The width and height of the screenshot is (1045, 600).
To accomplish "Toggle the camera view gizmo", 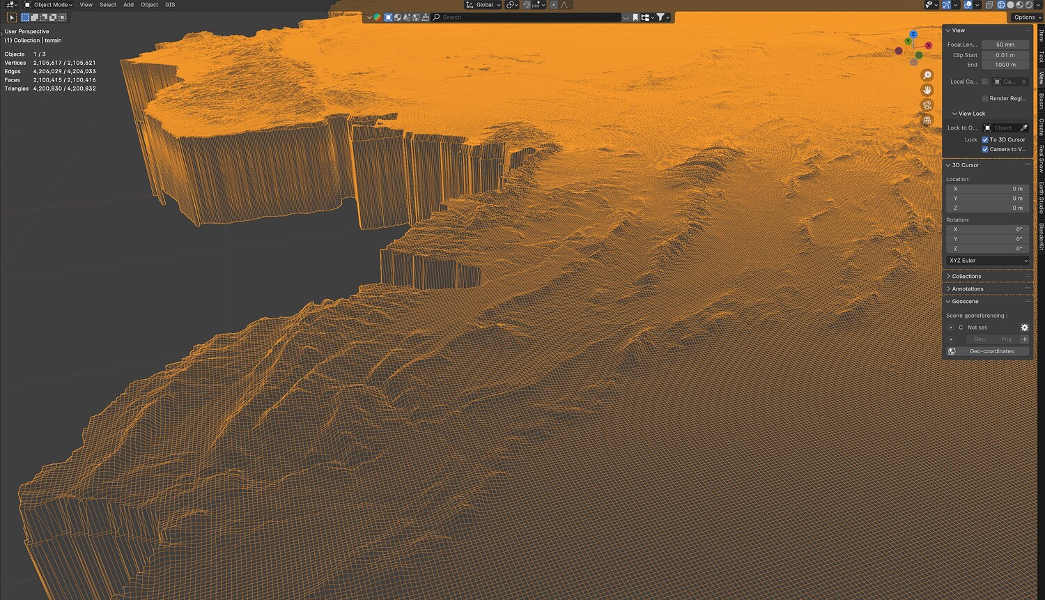I will [927, 105].
